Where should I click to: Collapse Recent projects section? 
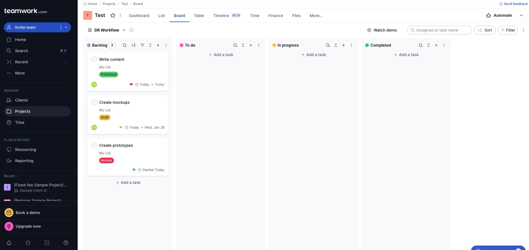pos(11,176)
